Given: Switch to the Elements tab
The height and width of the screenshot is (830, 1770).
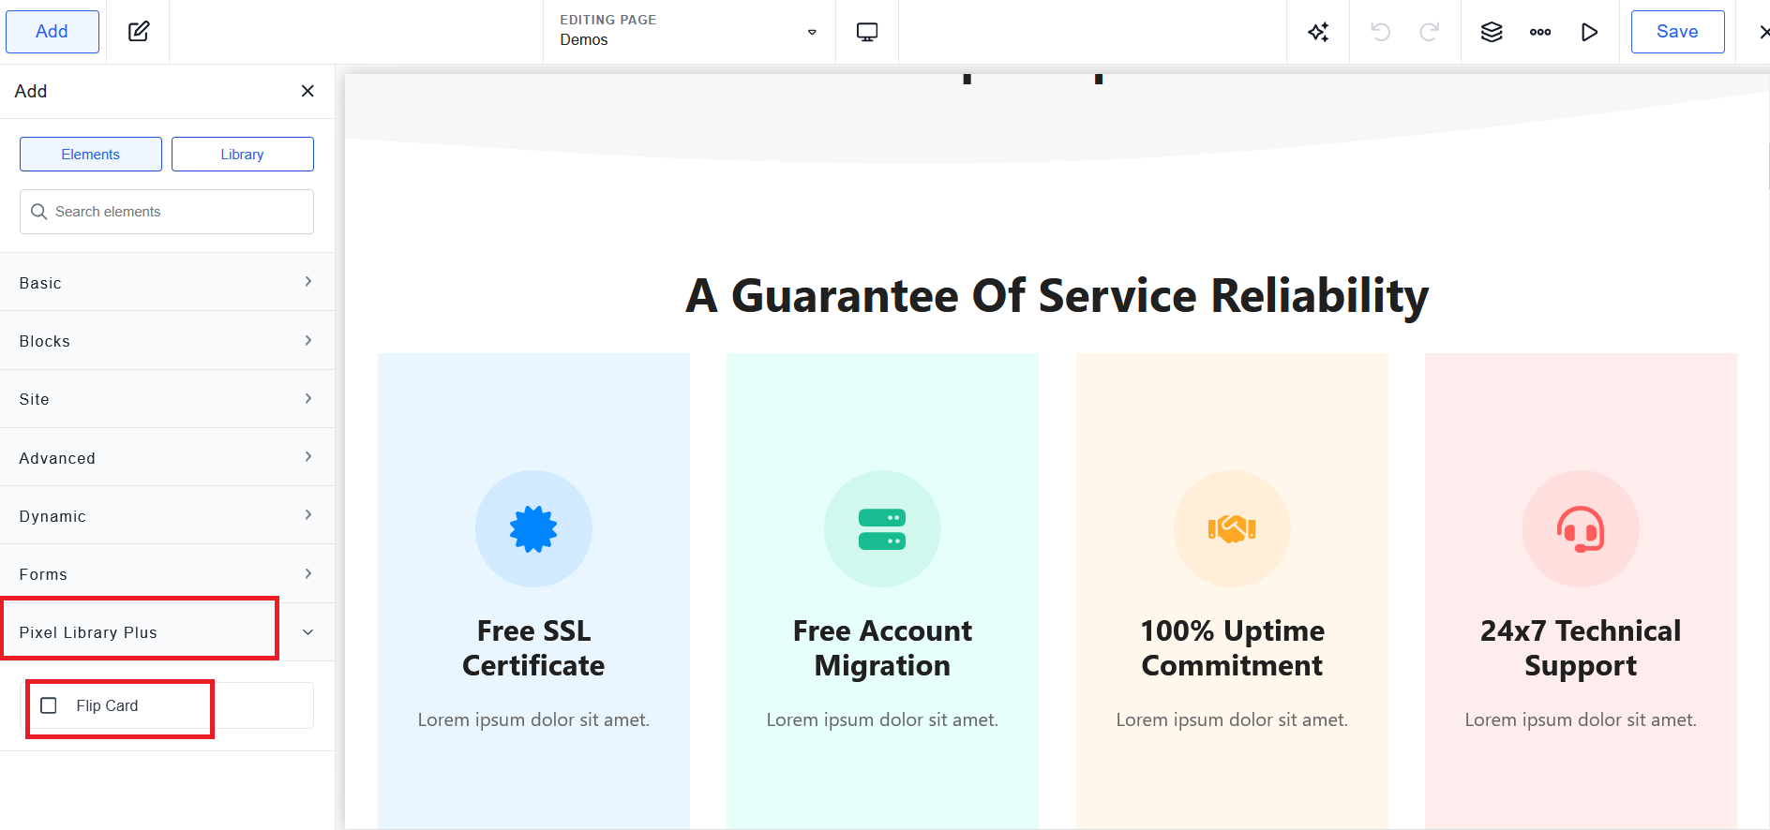Looking at the screenshot, I should tap(91, 155).
